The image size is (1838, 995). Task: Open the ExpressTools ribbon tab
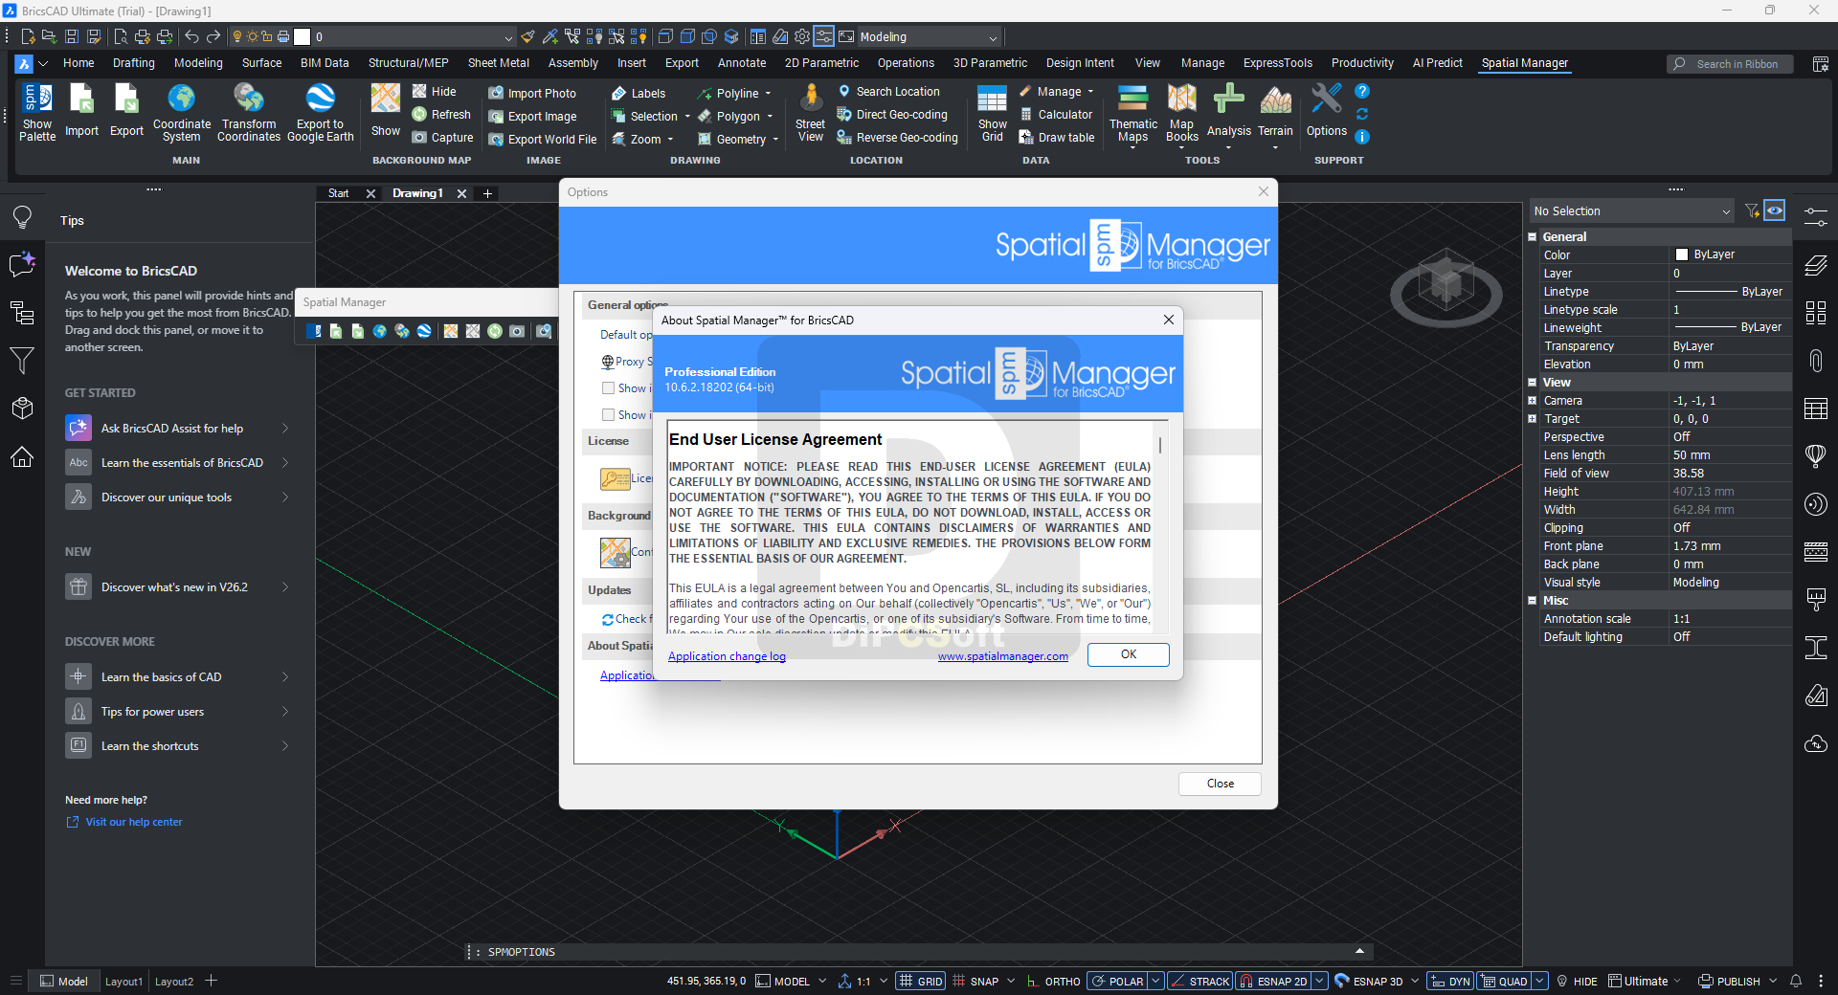point(1278,63)
